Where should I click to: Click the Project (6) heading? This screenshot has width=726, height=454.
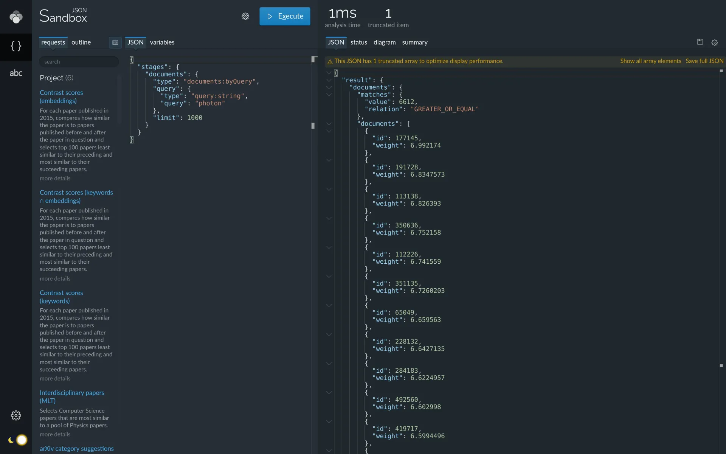pos(57,78)
